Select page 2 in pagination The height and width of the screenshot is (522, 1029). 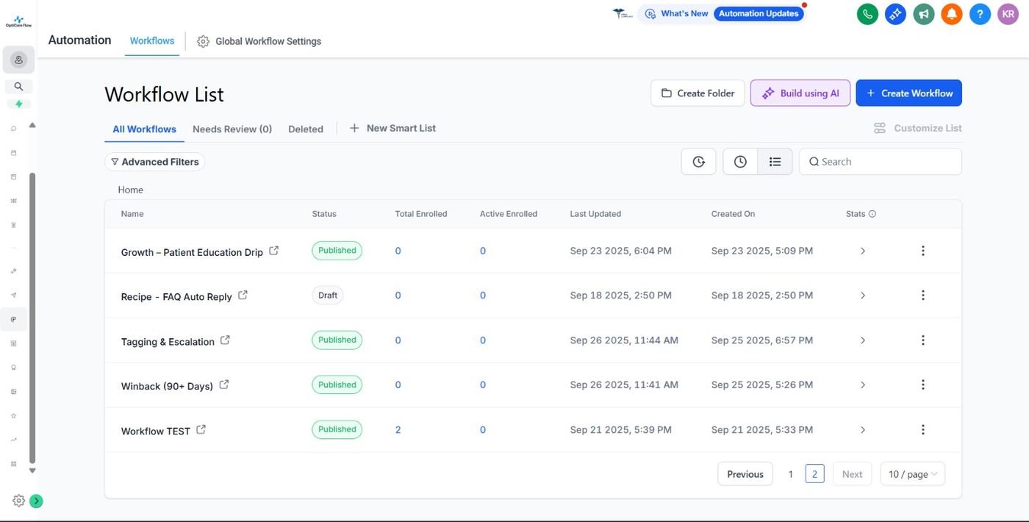click(814, 474)
